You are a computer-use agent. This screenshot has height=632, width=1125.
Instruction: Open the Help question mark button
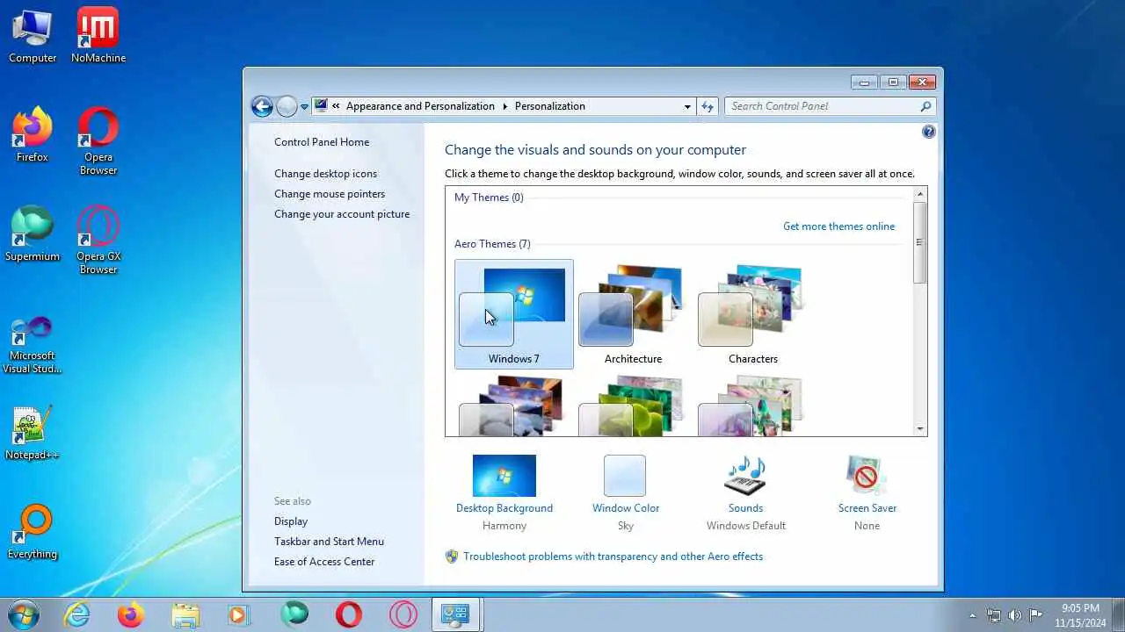pos(929,132)
